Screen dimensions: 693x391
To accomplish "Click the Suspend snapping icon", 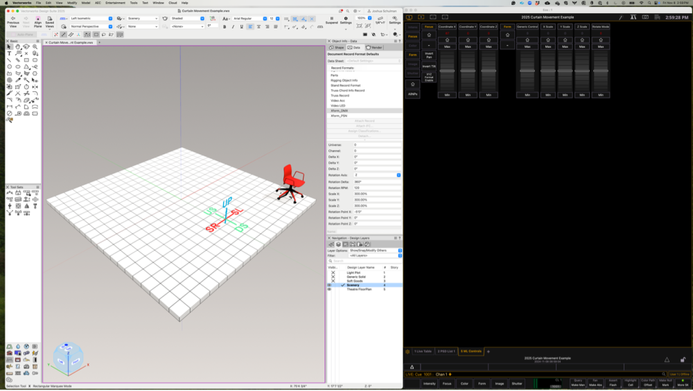I will point(331,17).
